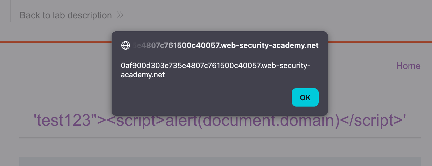
Task: Click the gray box at the page bottom
Action: pos(220,161)
